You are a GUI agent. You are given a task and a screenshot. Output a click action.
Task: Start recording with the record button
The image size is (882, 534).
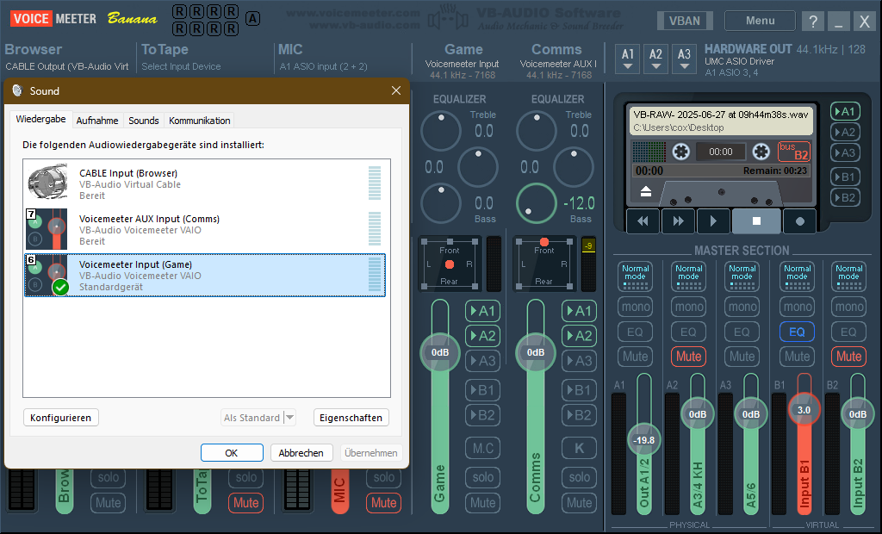tap(800, 221)
